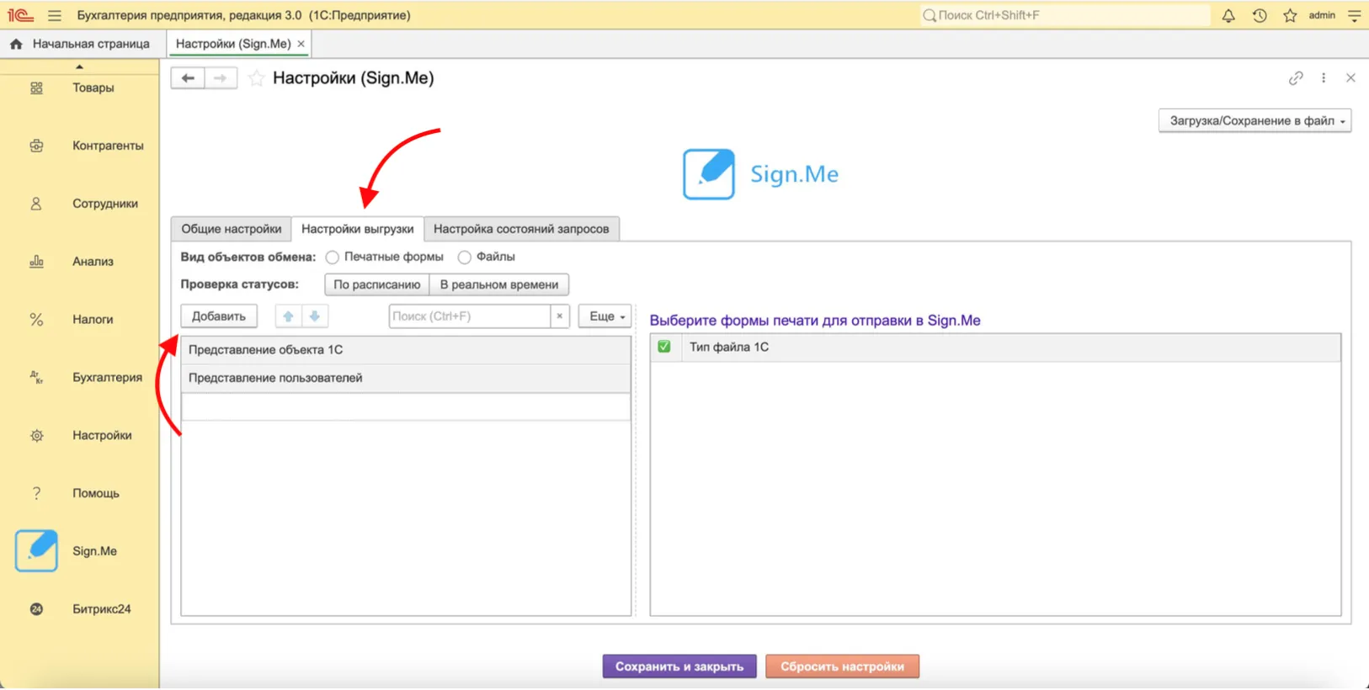
Task: Click Представление объекта 1С column header
Action: (406, 350)
